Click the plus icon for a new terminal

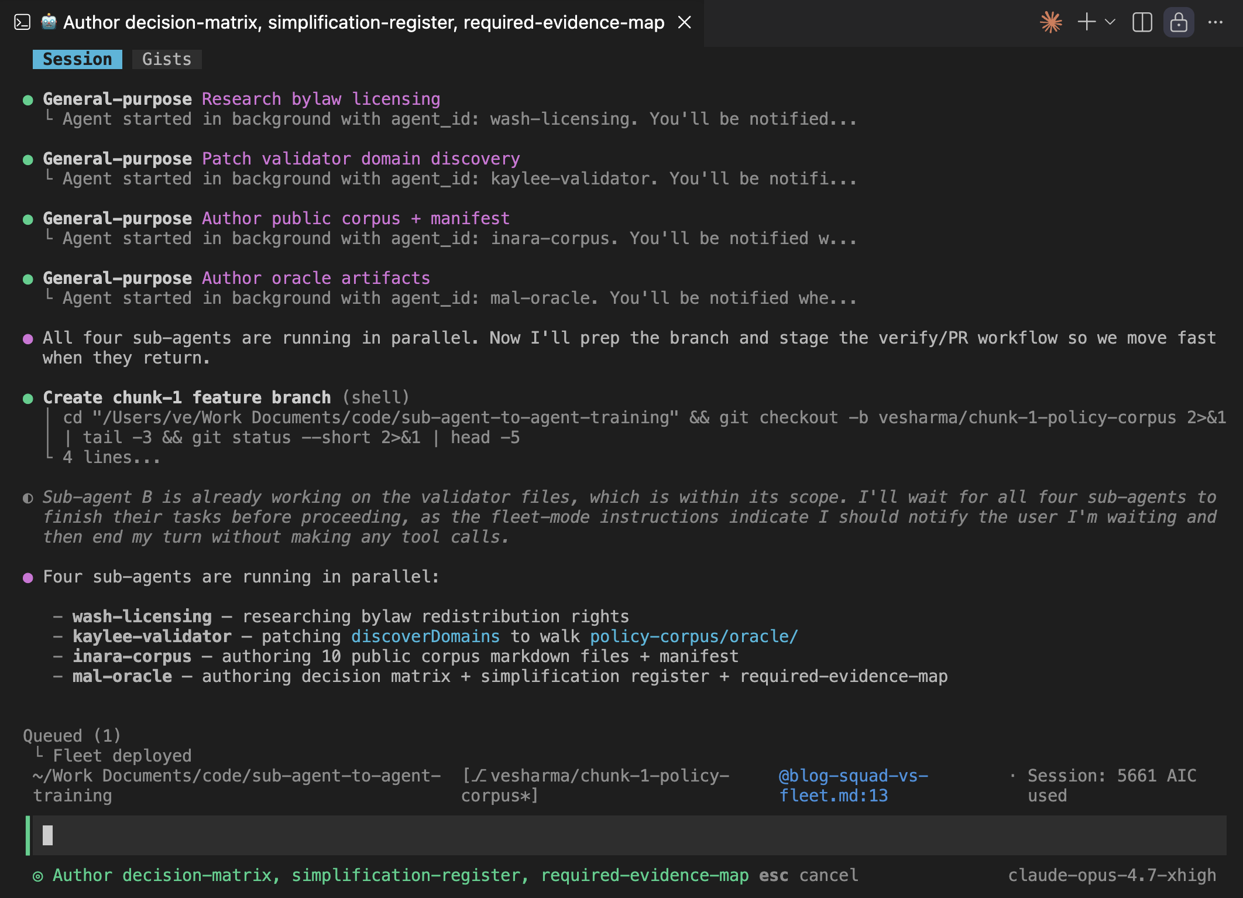tap(1087, 22)
